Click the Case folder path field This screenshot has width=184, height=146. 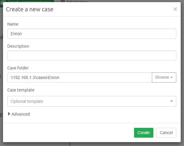coord(80,77)
